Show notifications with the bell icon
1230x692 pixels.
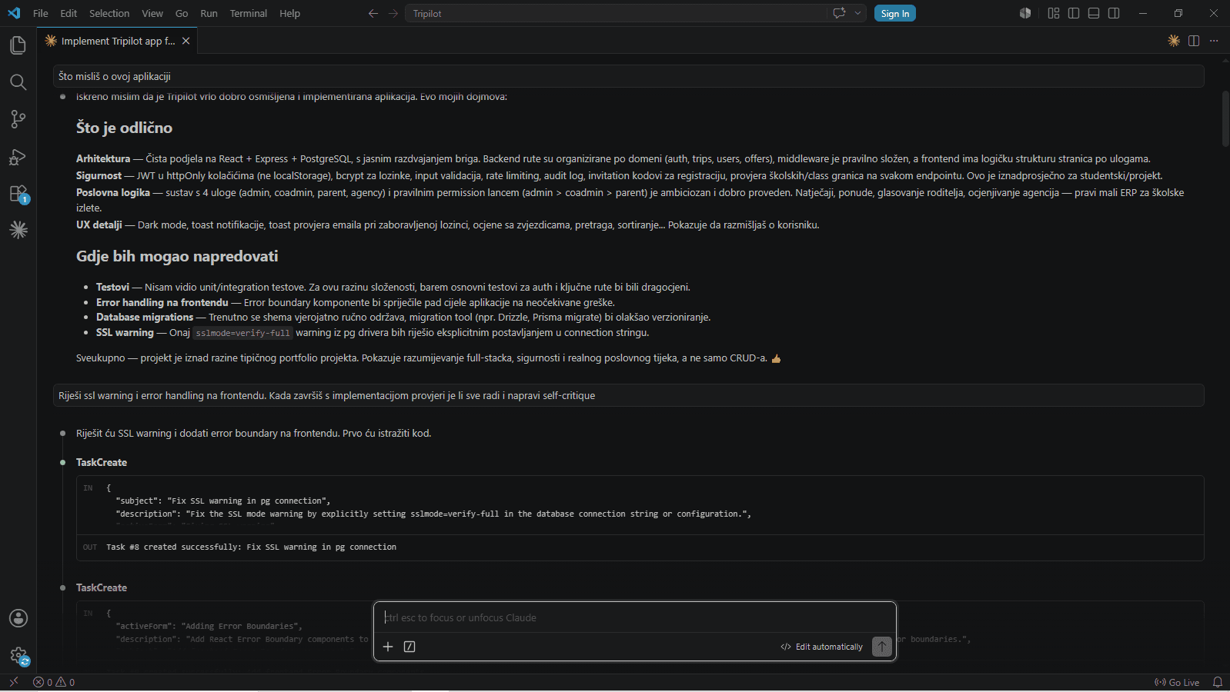point(1218,682)
